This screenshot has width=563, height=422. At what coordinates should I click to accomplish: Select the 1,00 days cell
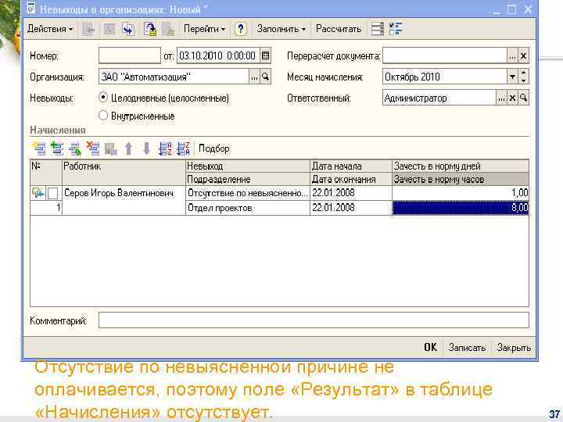click(461, 193)
